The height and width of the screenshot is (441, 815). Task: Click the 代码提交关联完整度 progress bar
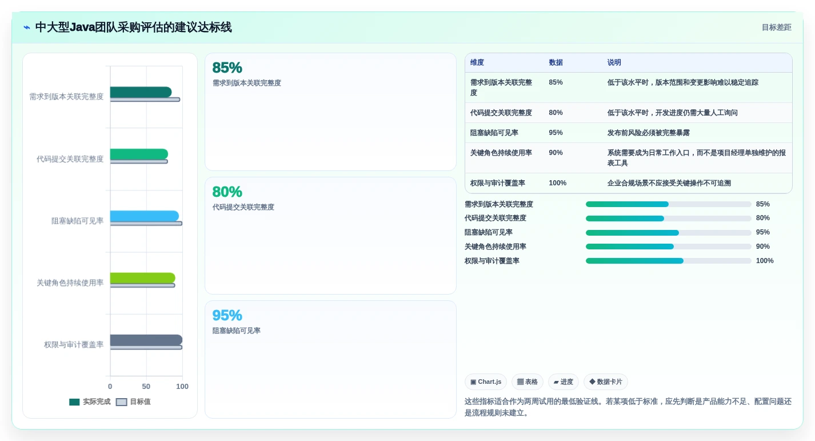tap(668, 218)
